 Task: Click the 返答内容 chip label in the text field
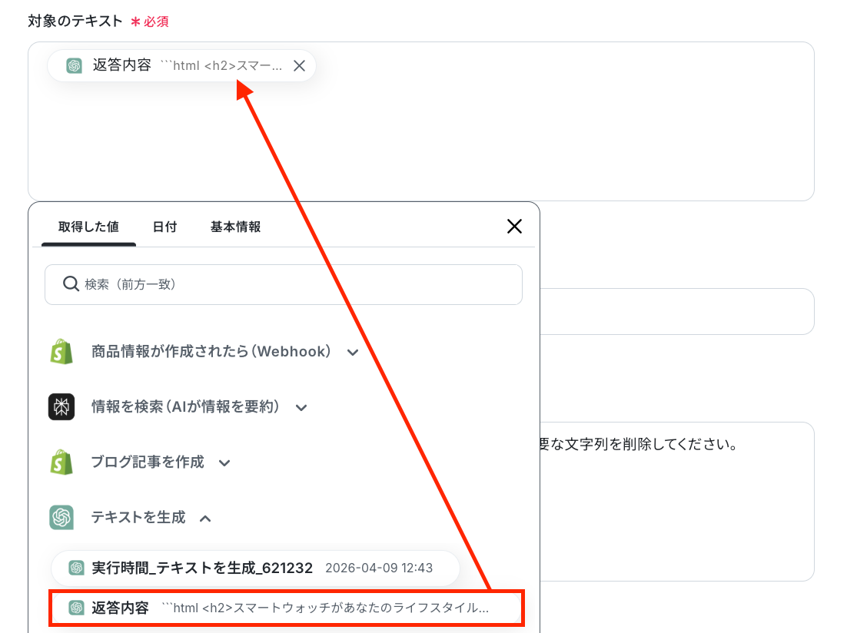click(121, 65)
